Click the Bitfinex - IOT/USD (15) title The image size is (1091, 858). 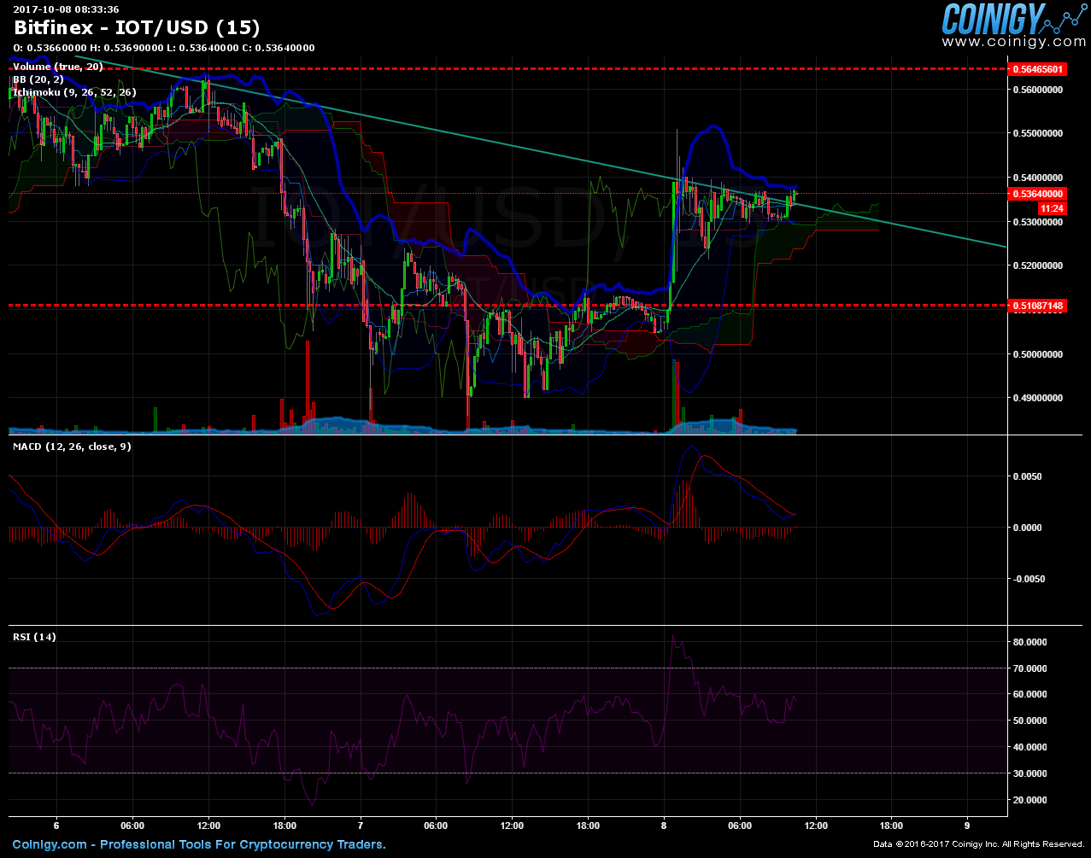[x=137, y=28]
